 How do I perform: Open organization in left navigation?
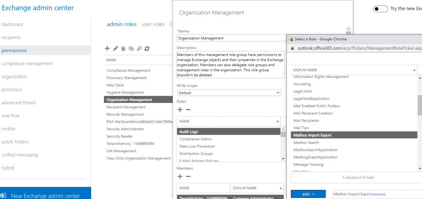point(14,77)
